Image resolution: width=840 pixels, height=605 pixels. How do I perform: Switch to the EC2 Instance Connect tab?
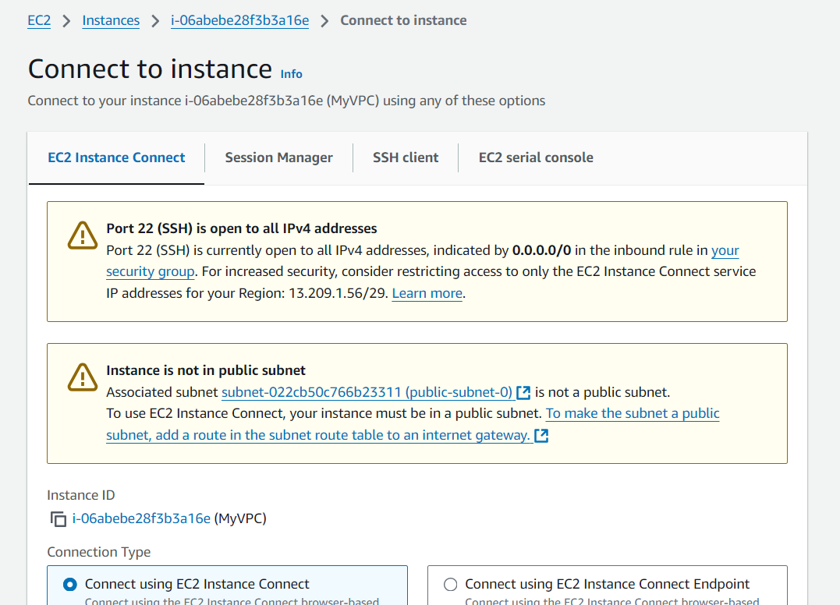116,157
